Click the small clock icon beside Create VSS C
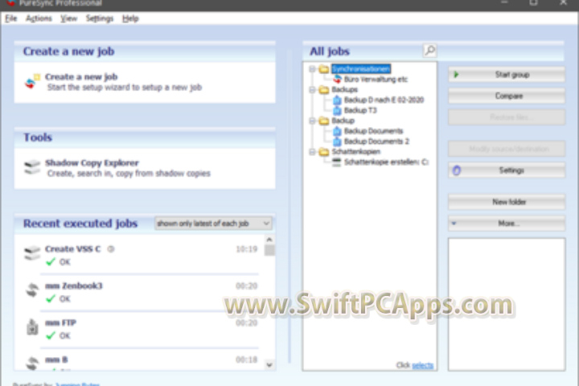This screenshot has height=386, width=579. [x=111, y=249]
